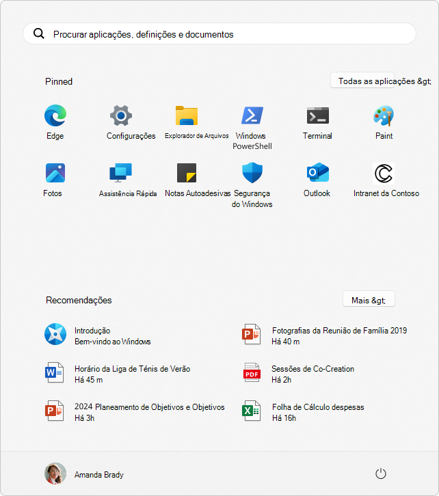The width and height of the screenshot is (439, 496).
Task: Click the 'Há 16h' timestamp text
Action: 284,418
